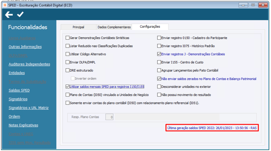
Task: Enable Enviar DLPA/DMPL option
Action: (67, 62)
